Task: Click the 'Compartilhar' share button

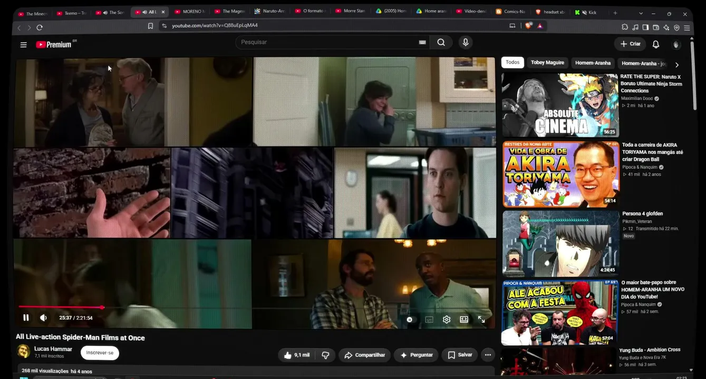Action: 364,355
